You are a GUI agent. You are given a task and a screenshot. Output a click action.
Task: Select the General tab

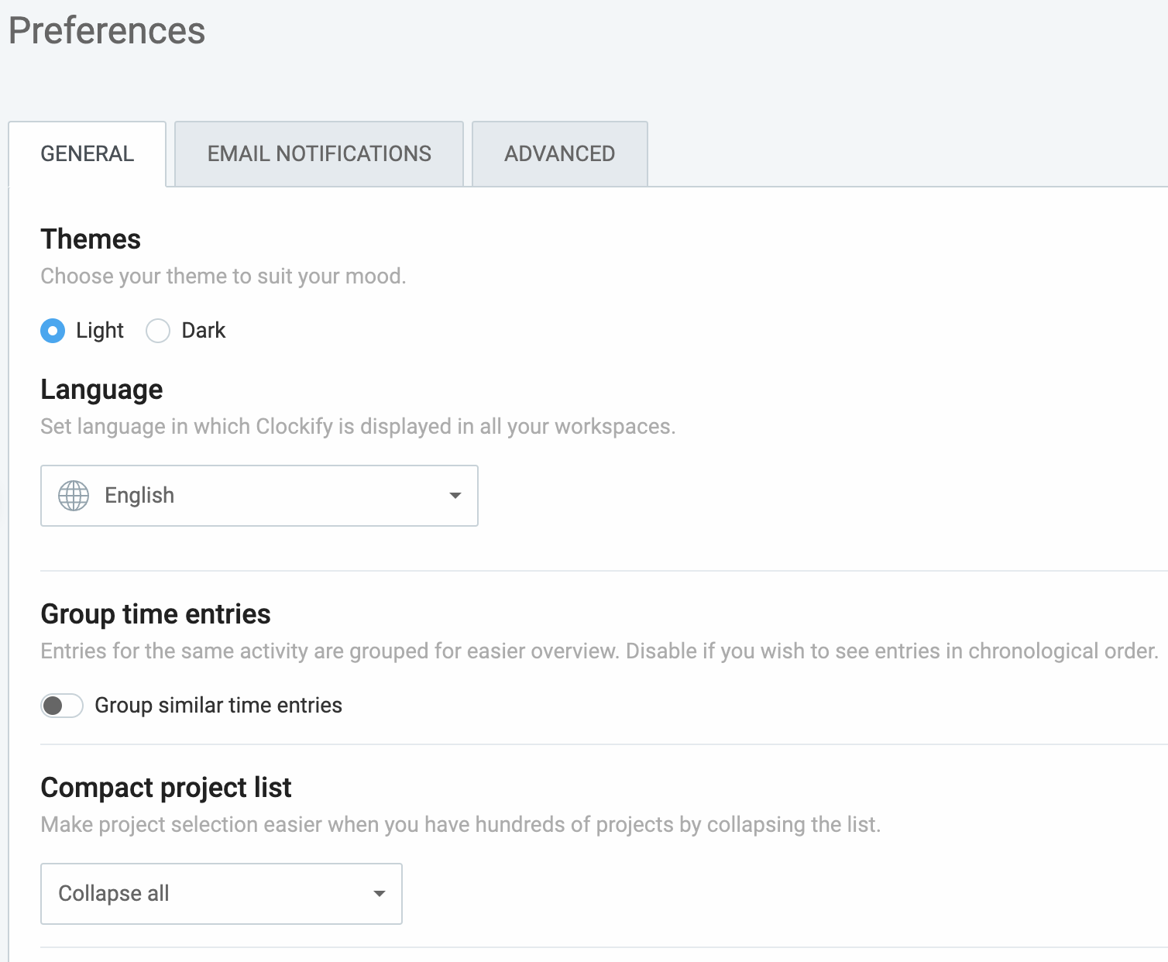pos(88,154)
